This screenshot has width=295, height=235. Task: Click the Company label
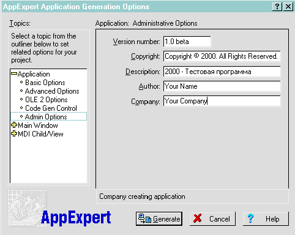pos(146,102)
